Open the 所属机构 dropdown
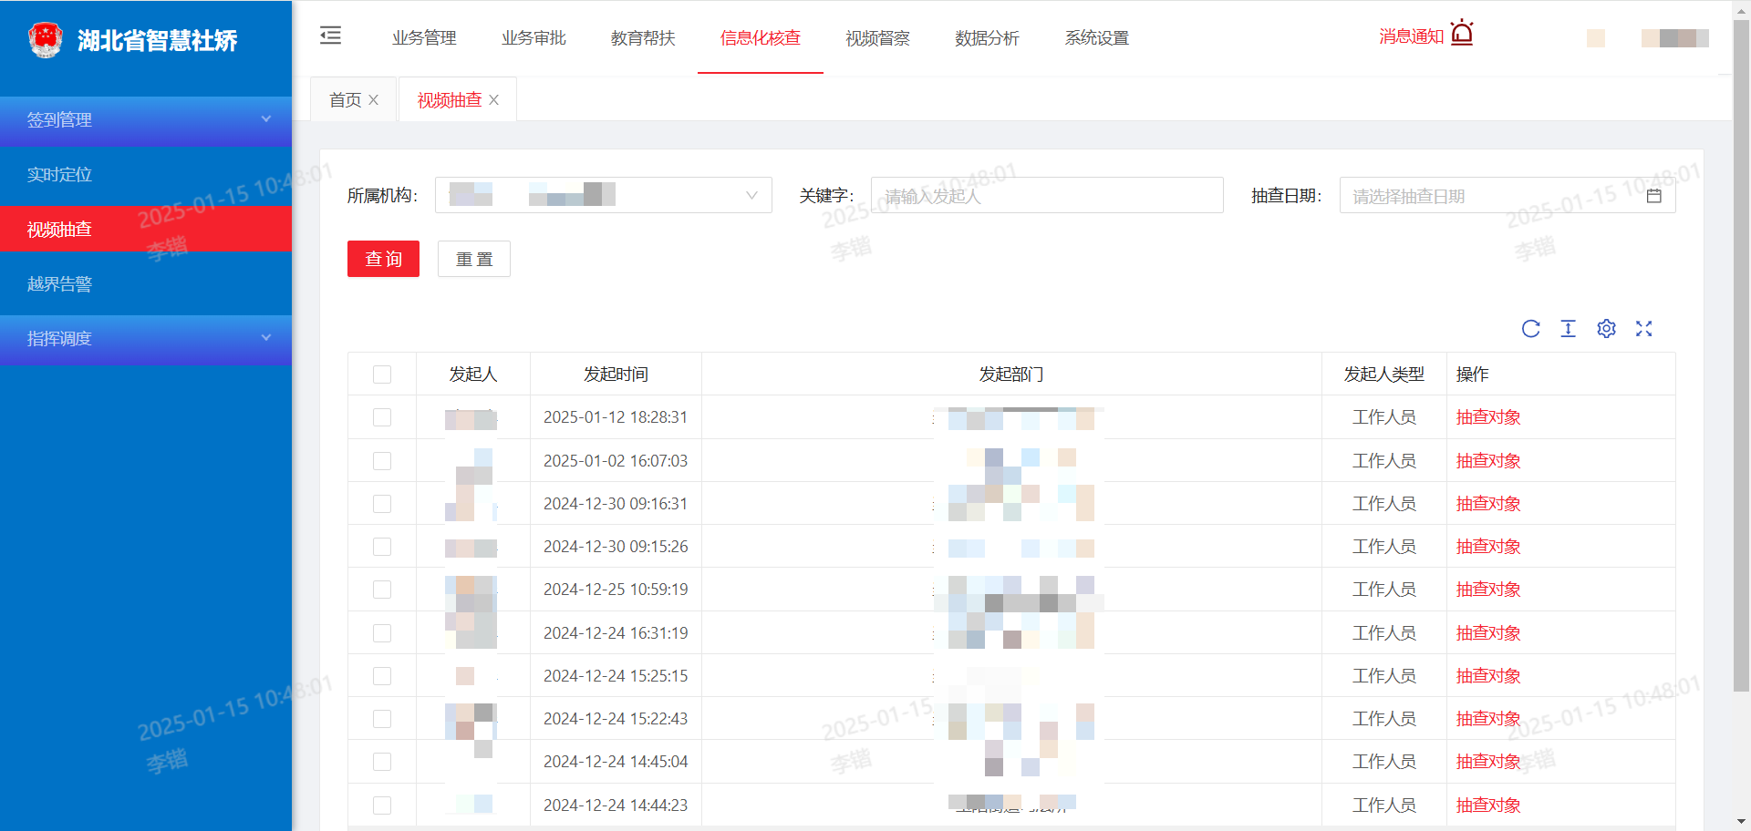 (603, 195)
